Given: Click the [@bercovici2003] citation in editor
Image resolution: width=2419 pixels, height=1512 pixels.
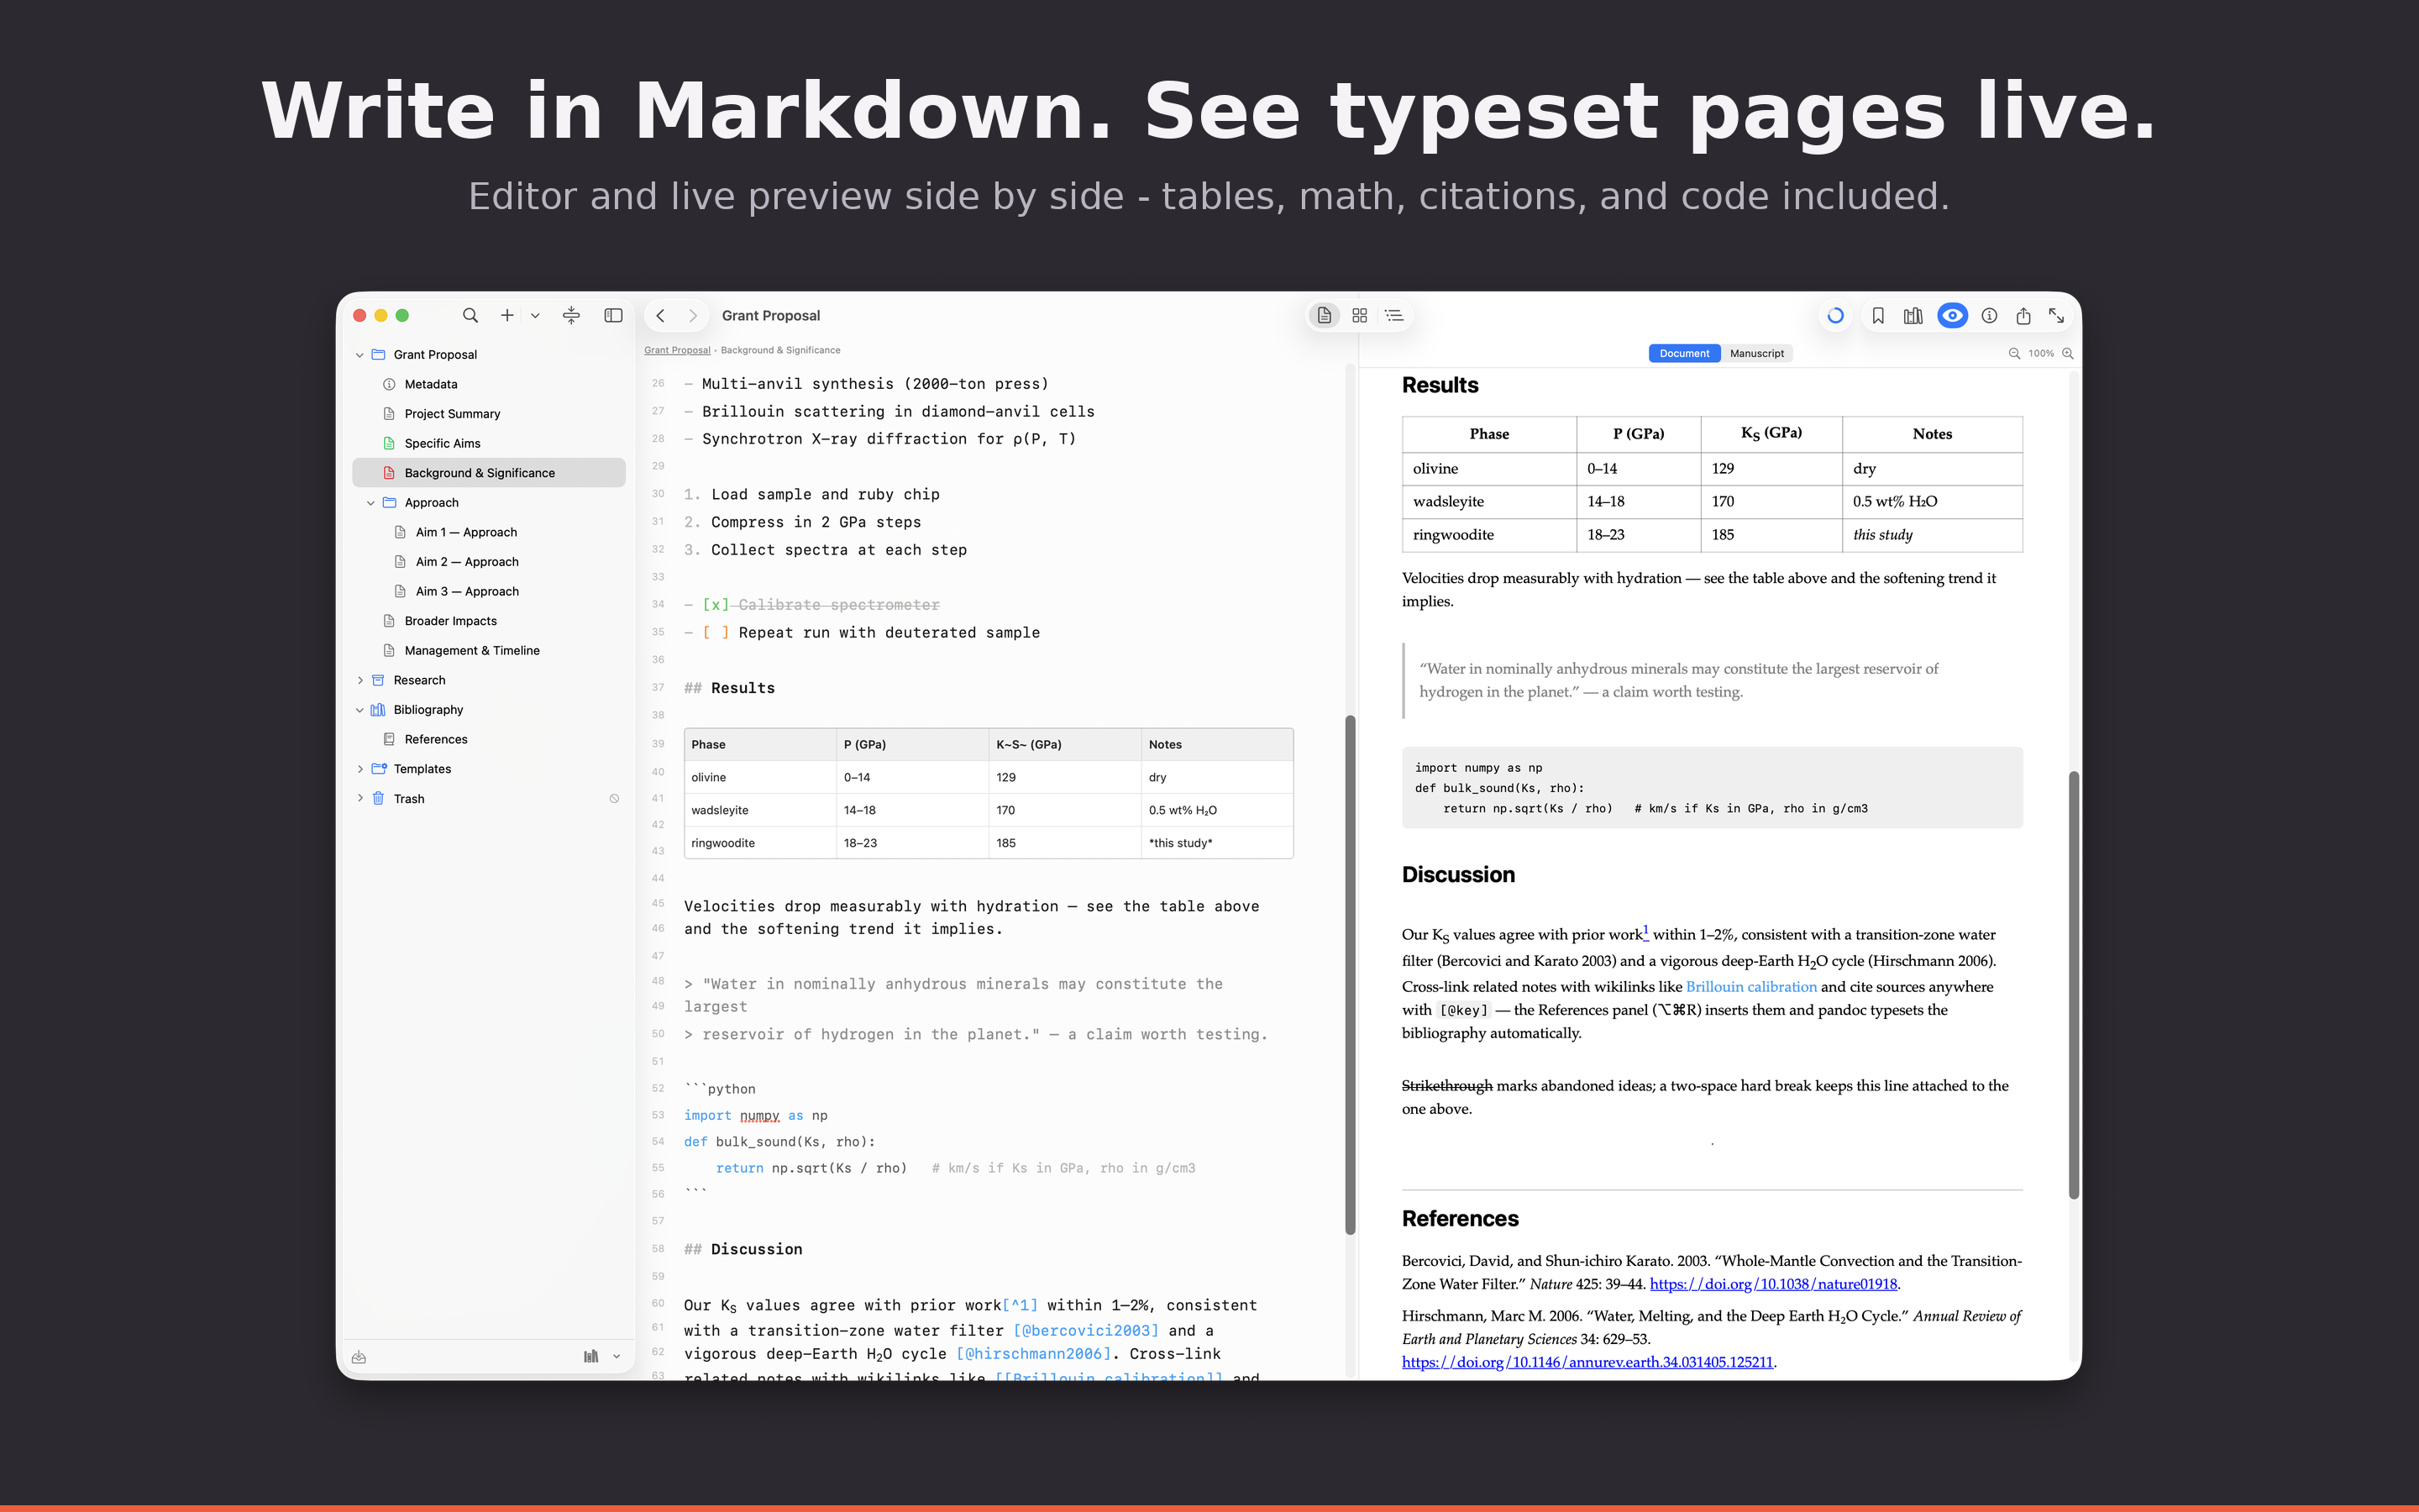Looking at the screenshot, I should [1085, 1331].
